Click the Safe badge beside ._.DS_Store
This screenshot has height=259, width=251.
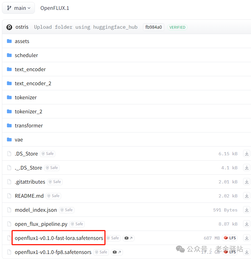coord(52,168)
